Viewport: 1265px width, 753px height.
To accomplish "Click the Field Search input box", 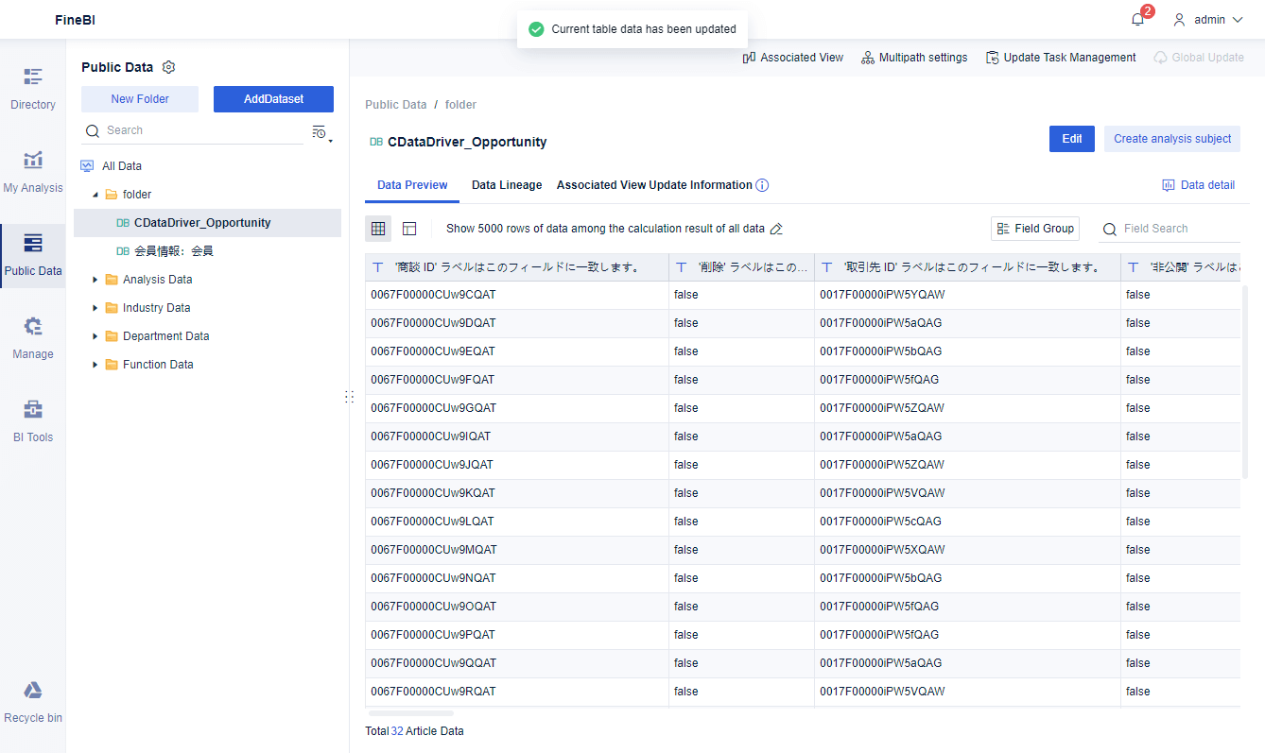I will point(1178,229).
